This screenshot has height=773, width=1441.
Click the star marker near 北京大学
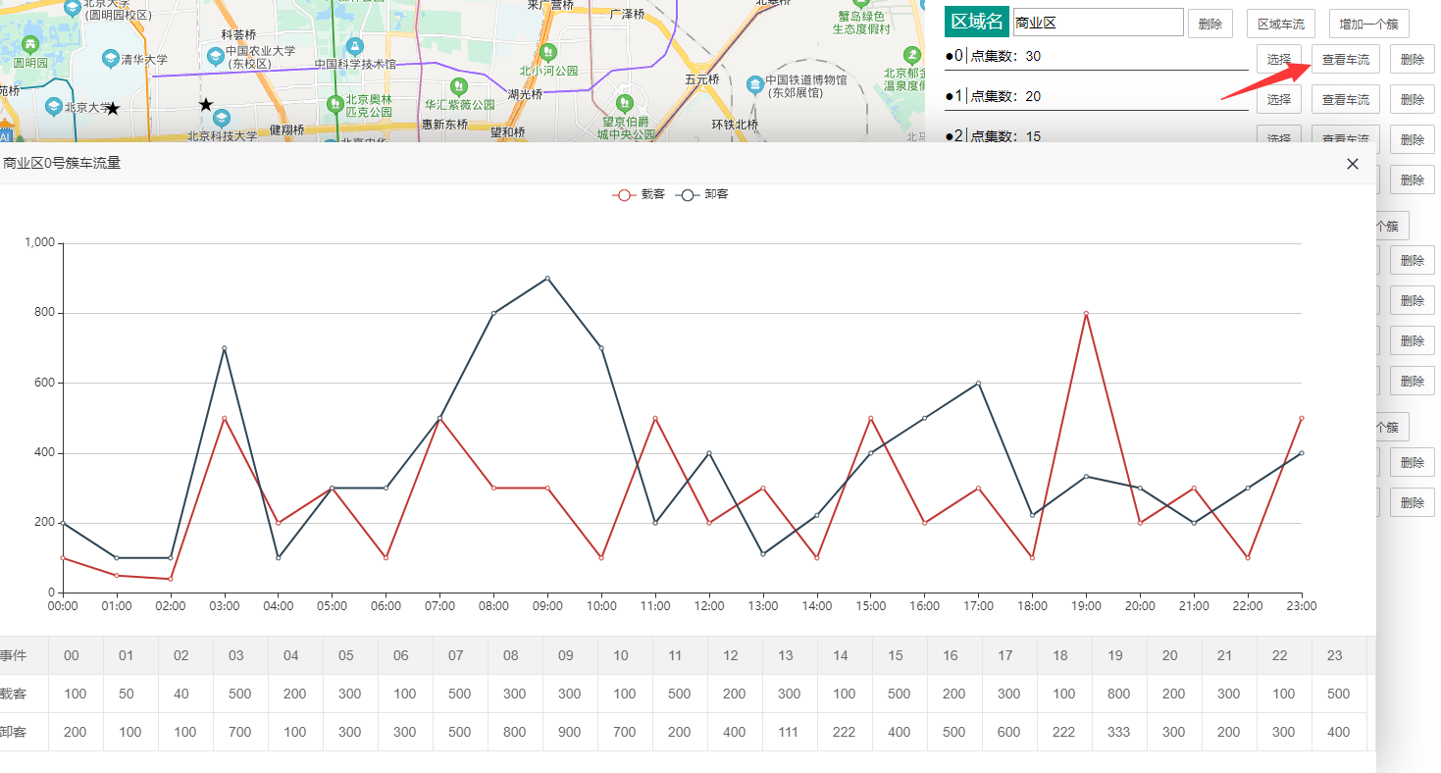tap(113, 108)
